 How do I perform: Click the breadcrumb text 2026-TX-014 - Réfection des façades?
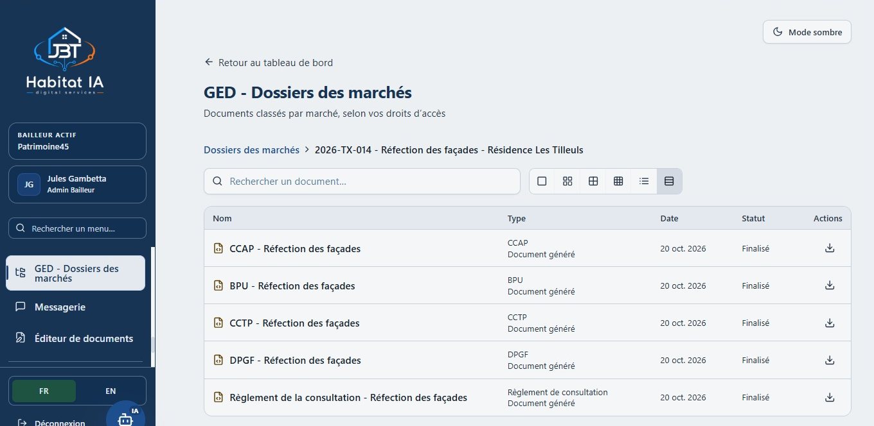[449, 149]
